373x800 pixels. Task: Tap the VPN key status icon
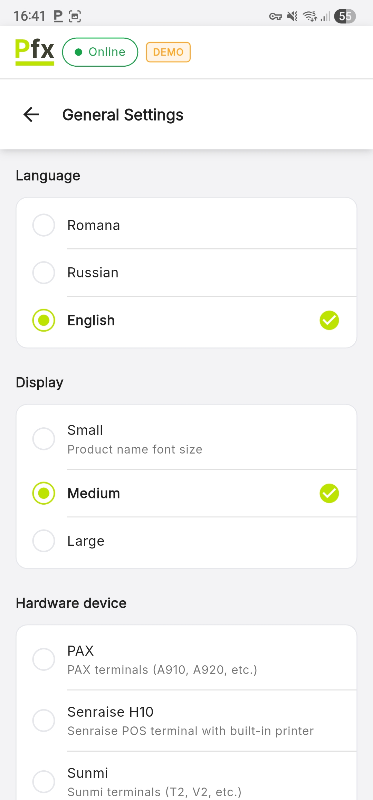(x=275, y=16)
